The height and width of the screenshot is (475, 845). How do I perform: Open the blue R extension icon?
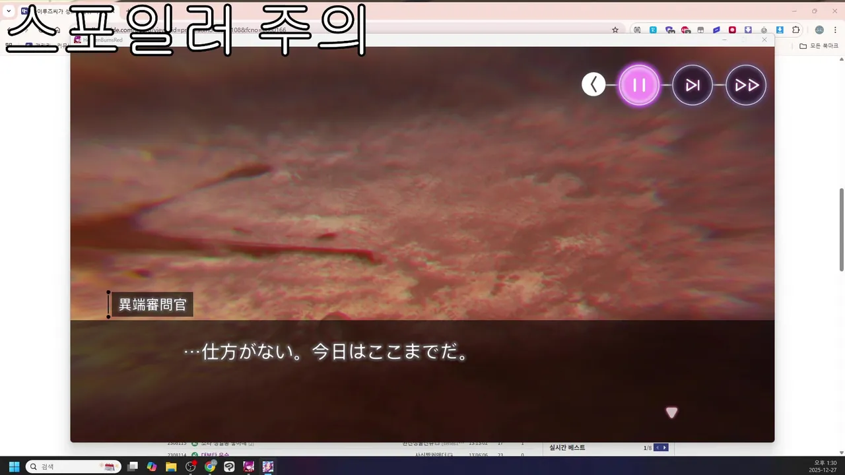[x=653, y=30]
